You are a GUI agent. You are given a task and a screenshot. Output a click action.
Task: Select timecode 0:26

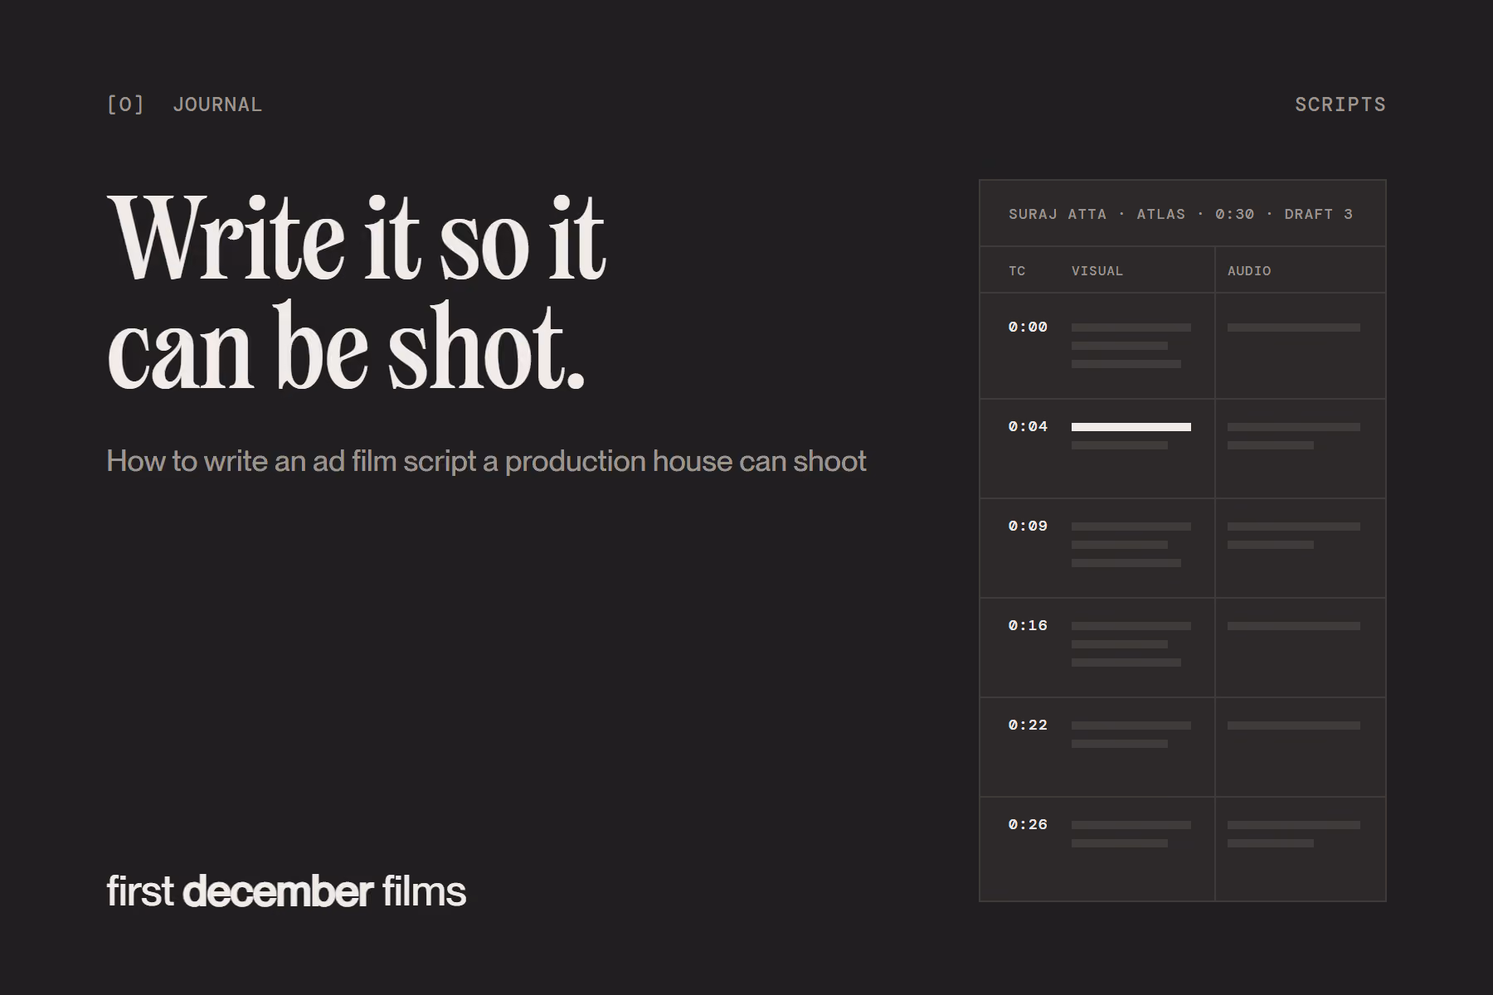(1028, 825)
